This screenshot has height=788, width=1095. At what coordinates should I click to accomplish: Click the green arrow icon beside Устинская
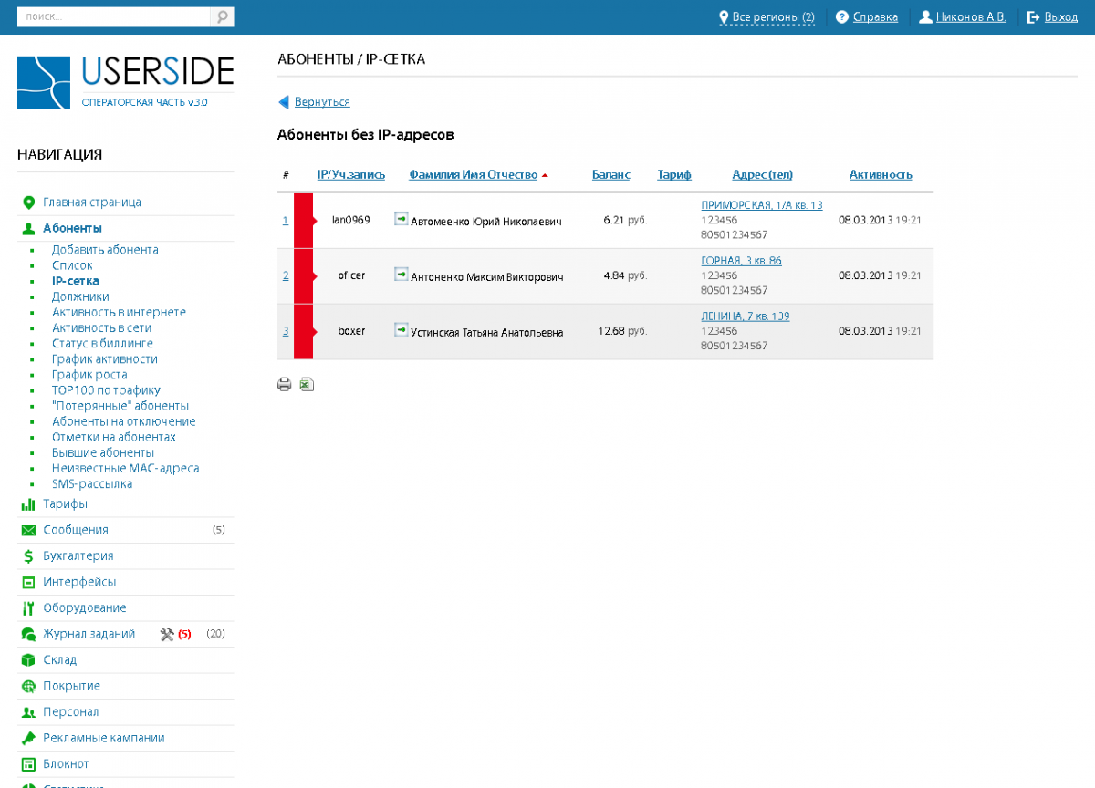[401, 330]
